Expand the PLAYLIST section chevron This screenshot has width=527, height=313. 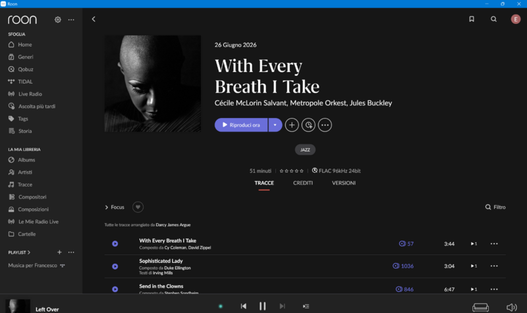[x=29, y=252]
